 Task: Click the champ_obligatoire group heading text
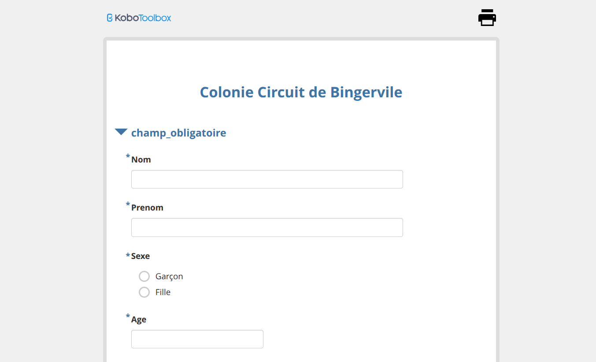tap(178, 133)
